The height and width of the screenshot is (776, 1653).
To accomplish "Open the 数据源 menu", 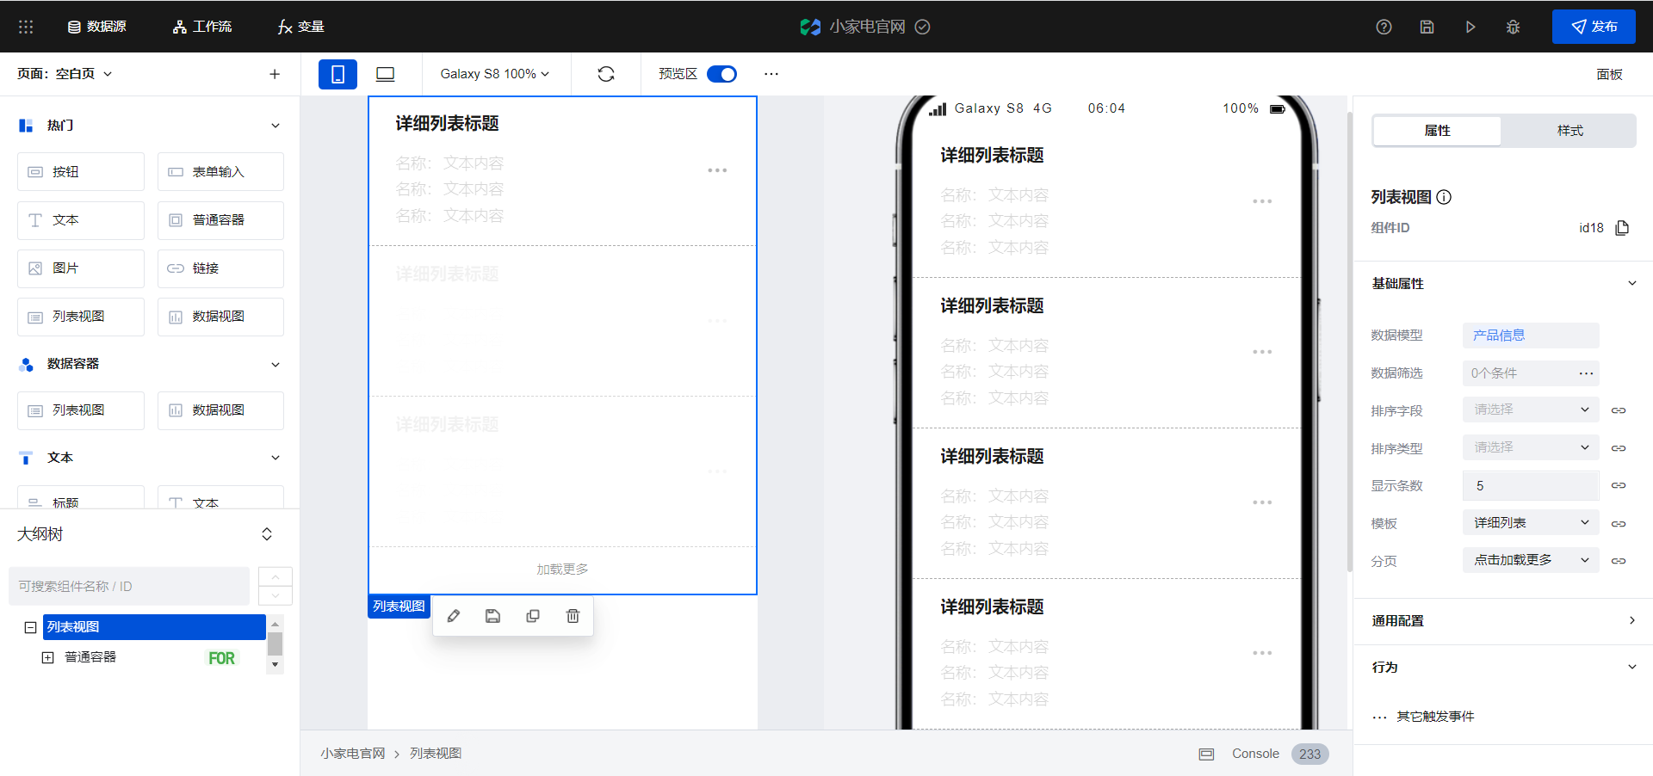I will [x=97, y=27].
